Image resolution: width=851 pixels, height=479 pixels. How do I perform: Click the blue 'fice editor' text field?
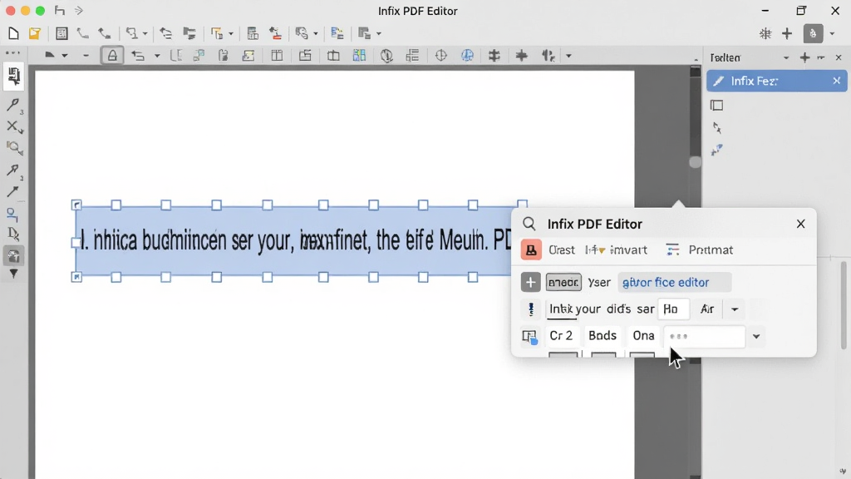point(675,283)
